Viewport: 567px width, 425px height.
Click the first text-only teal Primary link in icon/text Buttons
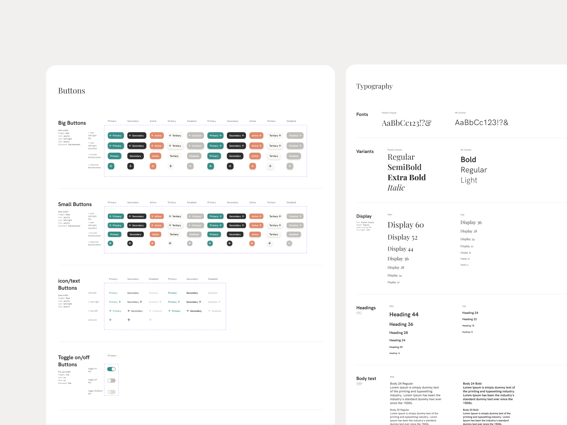click(x=113, y=293)
